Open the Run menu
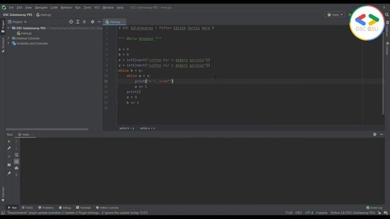Viewport: 390px width, 219px height. tap(78, 7)
